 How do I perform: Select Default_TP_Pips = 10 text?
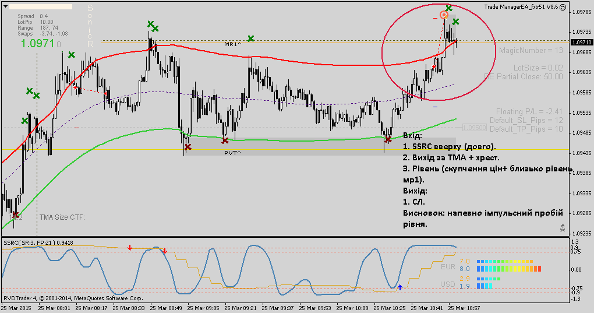[526, 129]
